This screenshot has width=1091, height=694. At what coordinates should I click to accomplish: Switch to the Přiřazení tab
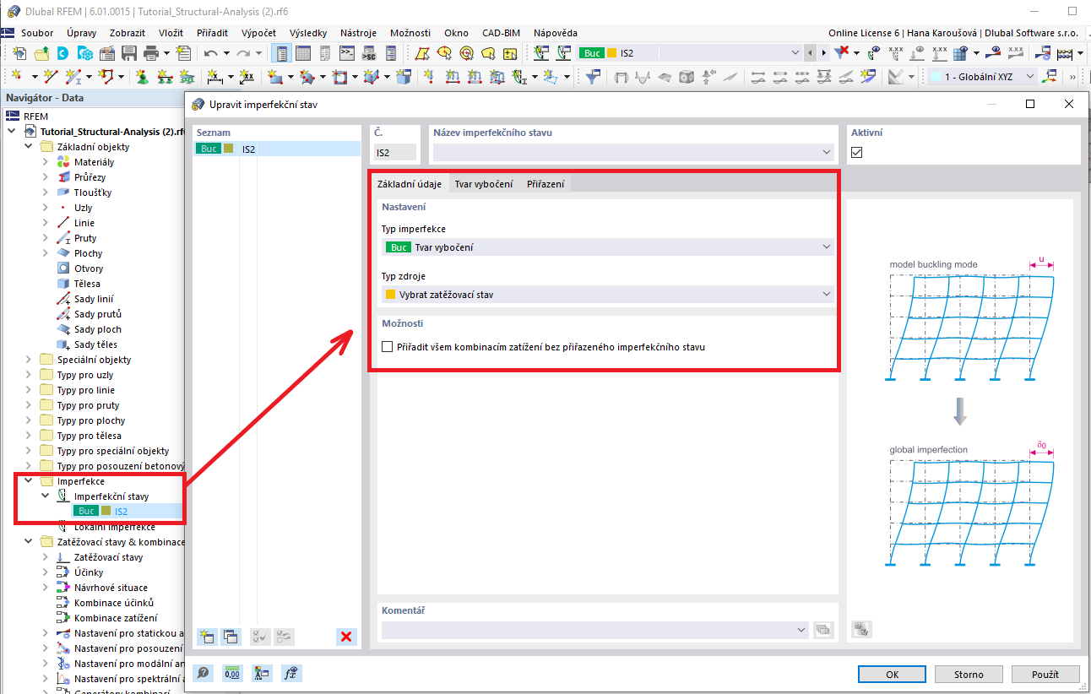[x=545, y=184]
